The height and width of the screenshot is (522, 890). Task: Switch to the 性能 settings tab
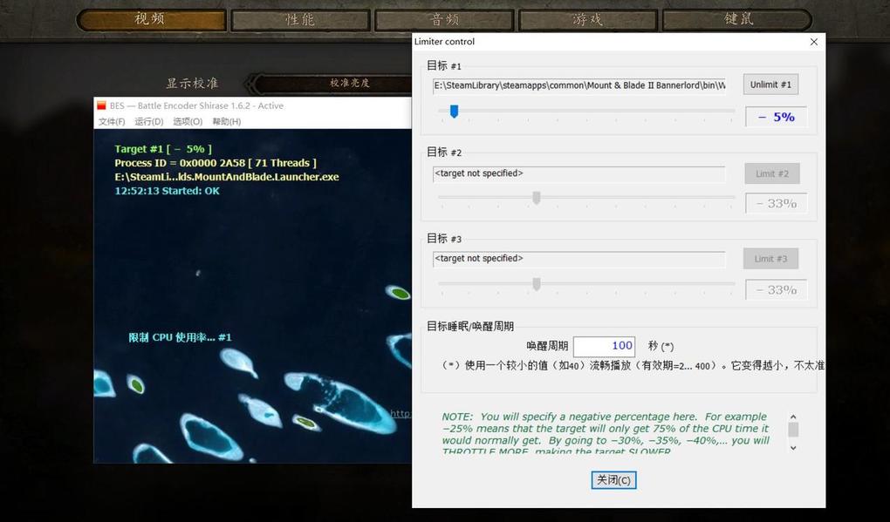click(300, 20)
